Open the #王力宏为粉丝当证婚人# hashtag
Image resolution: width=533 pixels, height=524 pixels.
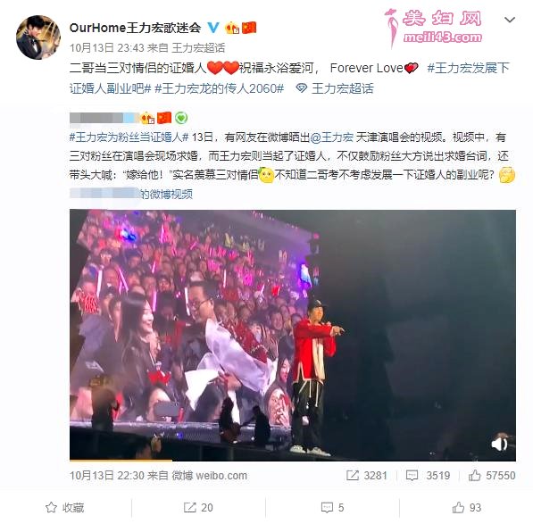point(129,137)
